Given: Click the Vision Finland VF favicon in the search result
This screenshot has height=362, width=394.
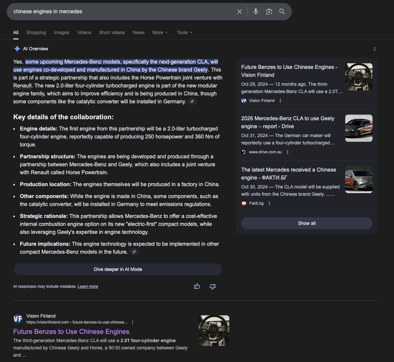Looking at the screenshot, I should tap(18, 319).
